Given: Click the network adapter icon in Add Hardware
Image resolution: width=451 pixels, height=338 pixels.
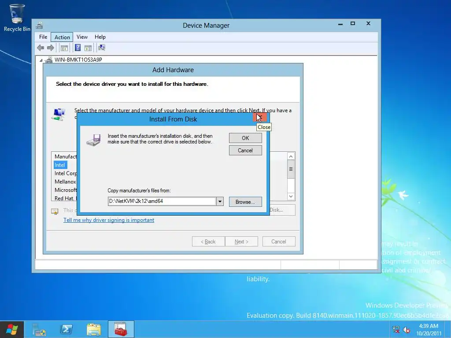Looking at the screenshot, I should pyautogui.click(x=59, y=114).
